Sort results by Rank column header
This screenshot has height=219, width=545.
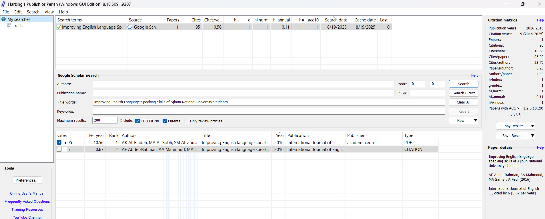pos(113,136)
